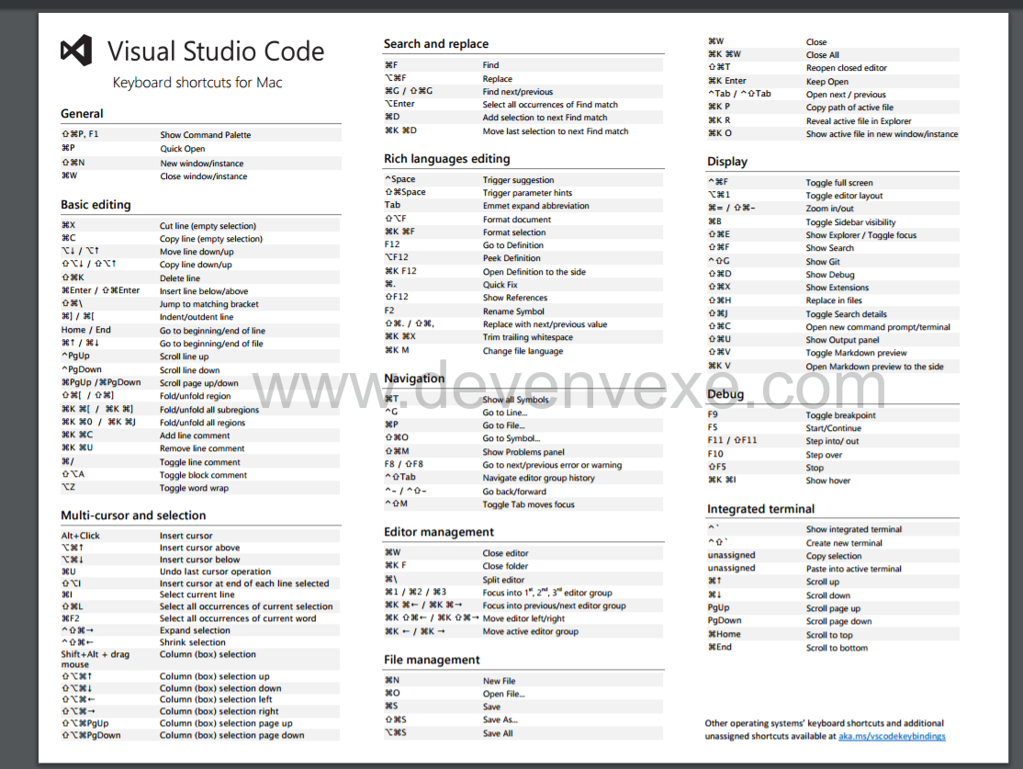Click 'Create new terminal' entry
This screenshot has height=769, width=1023.
pyautogui.click(x=844, y=544)
